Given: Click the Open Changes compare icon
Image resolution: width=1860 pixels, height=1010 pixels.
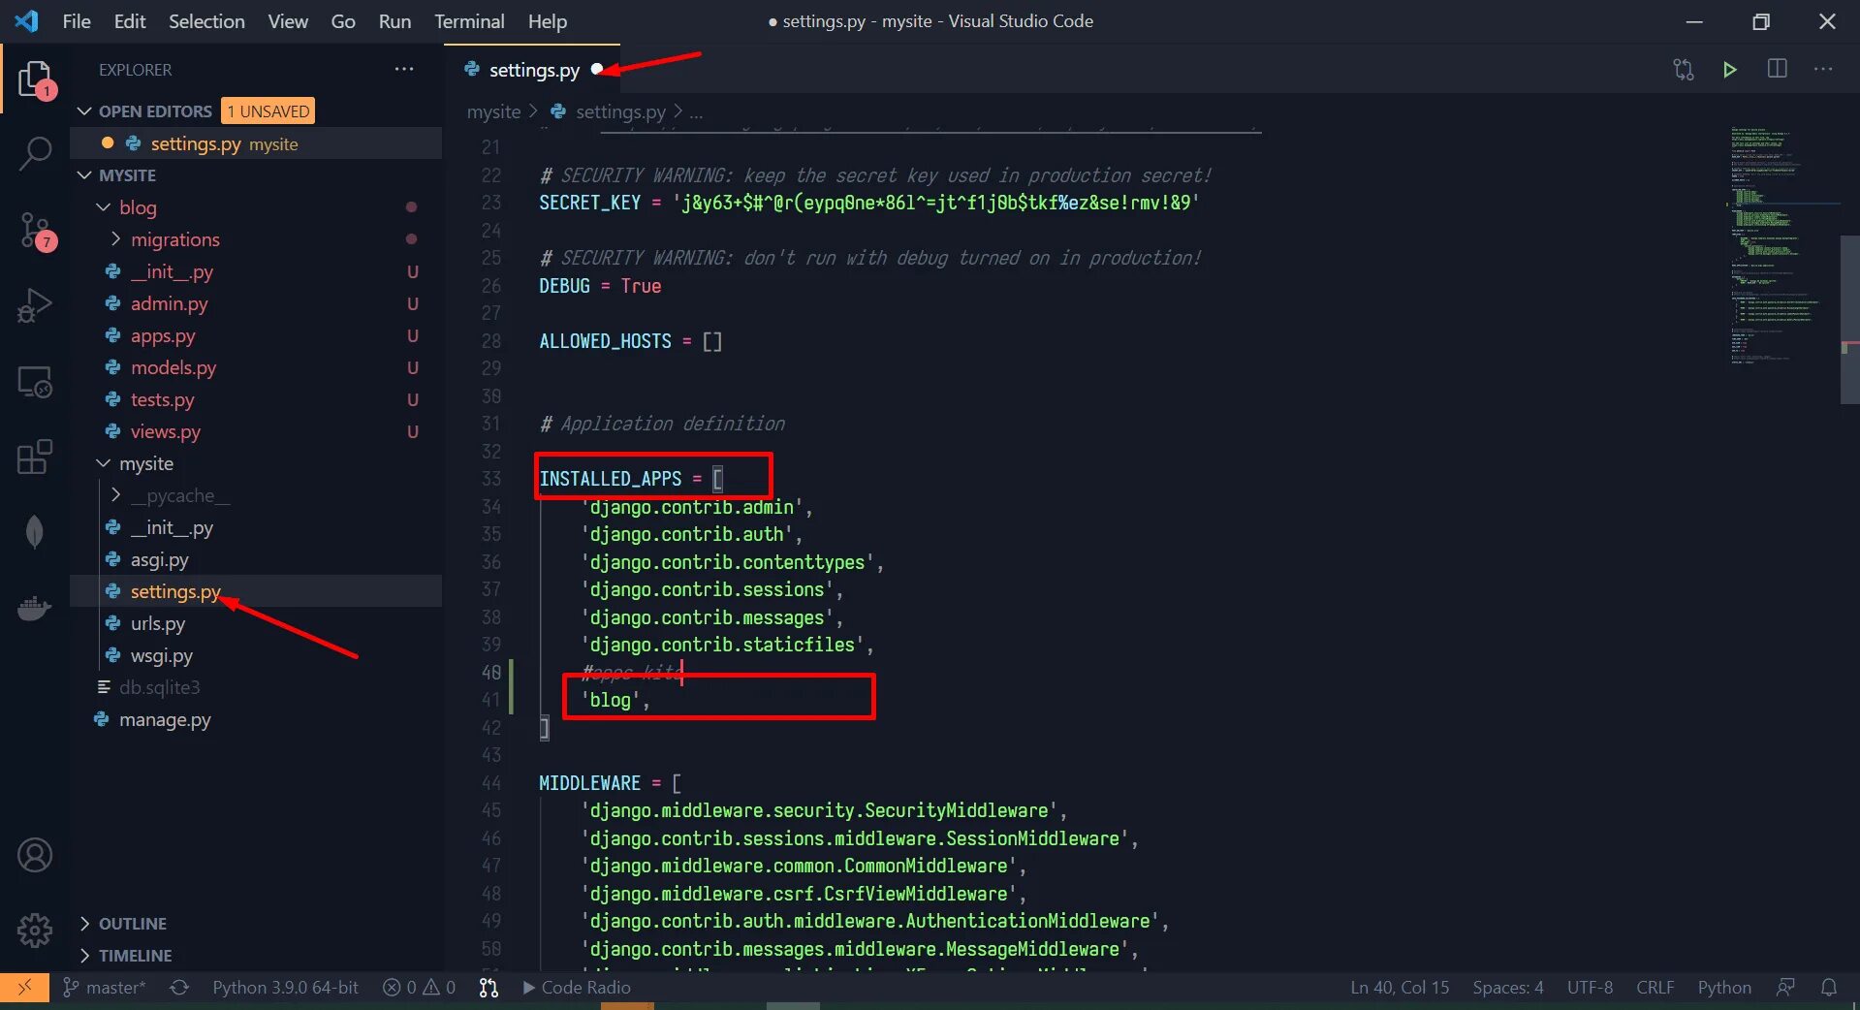Looking at the screenshot, I should click(1684, 69).
